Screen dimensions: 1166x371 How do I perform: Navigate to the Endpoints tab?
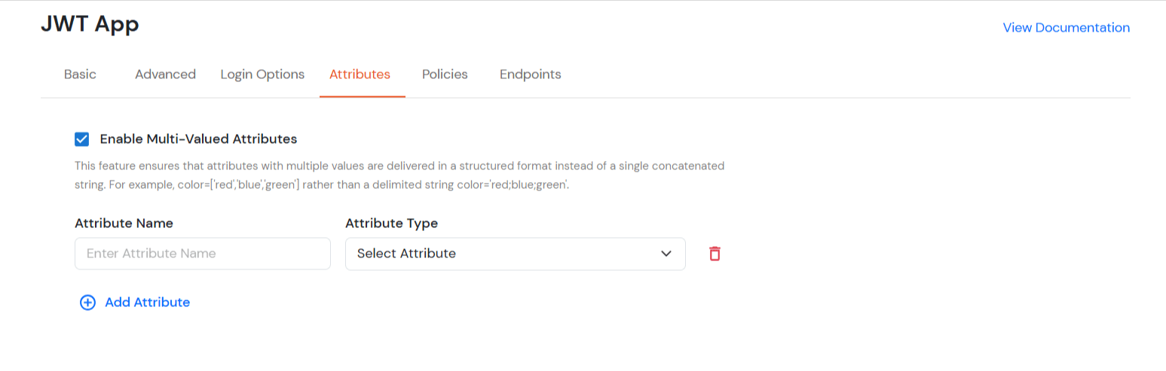pos(530,75)
